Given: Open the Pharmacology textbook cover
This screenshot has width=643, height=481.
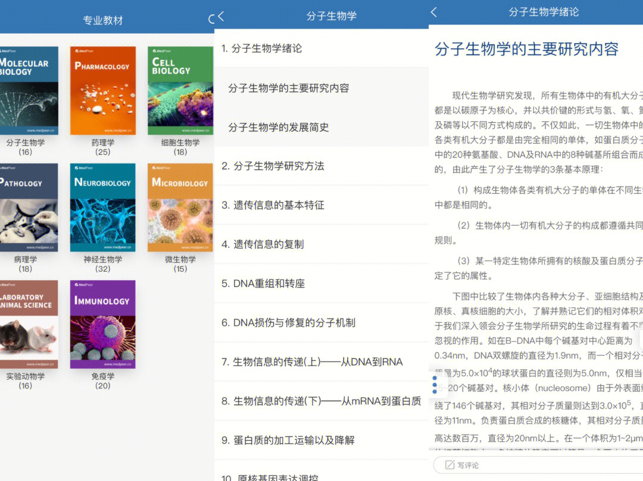Looking at the screenshot, I should click(102, 90).
